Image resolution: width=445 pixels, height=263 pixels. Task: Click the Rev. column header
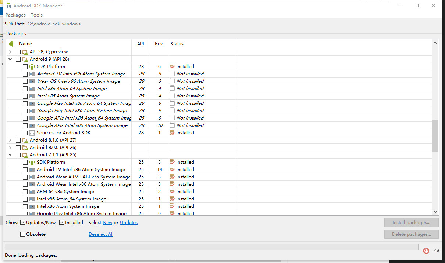159,44
